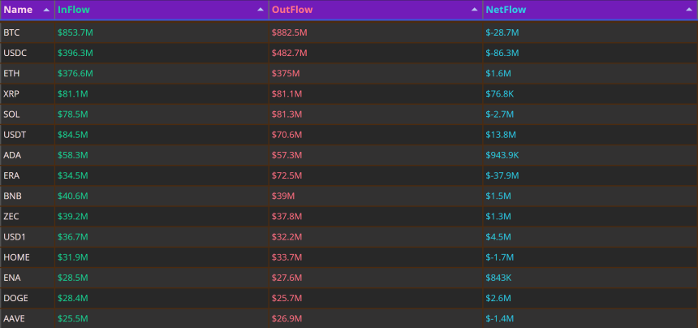Select the DOGE name cell

(x=28, y=298)
